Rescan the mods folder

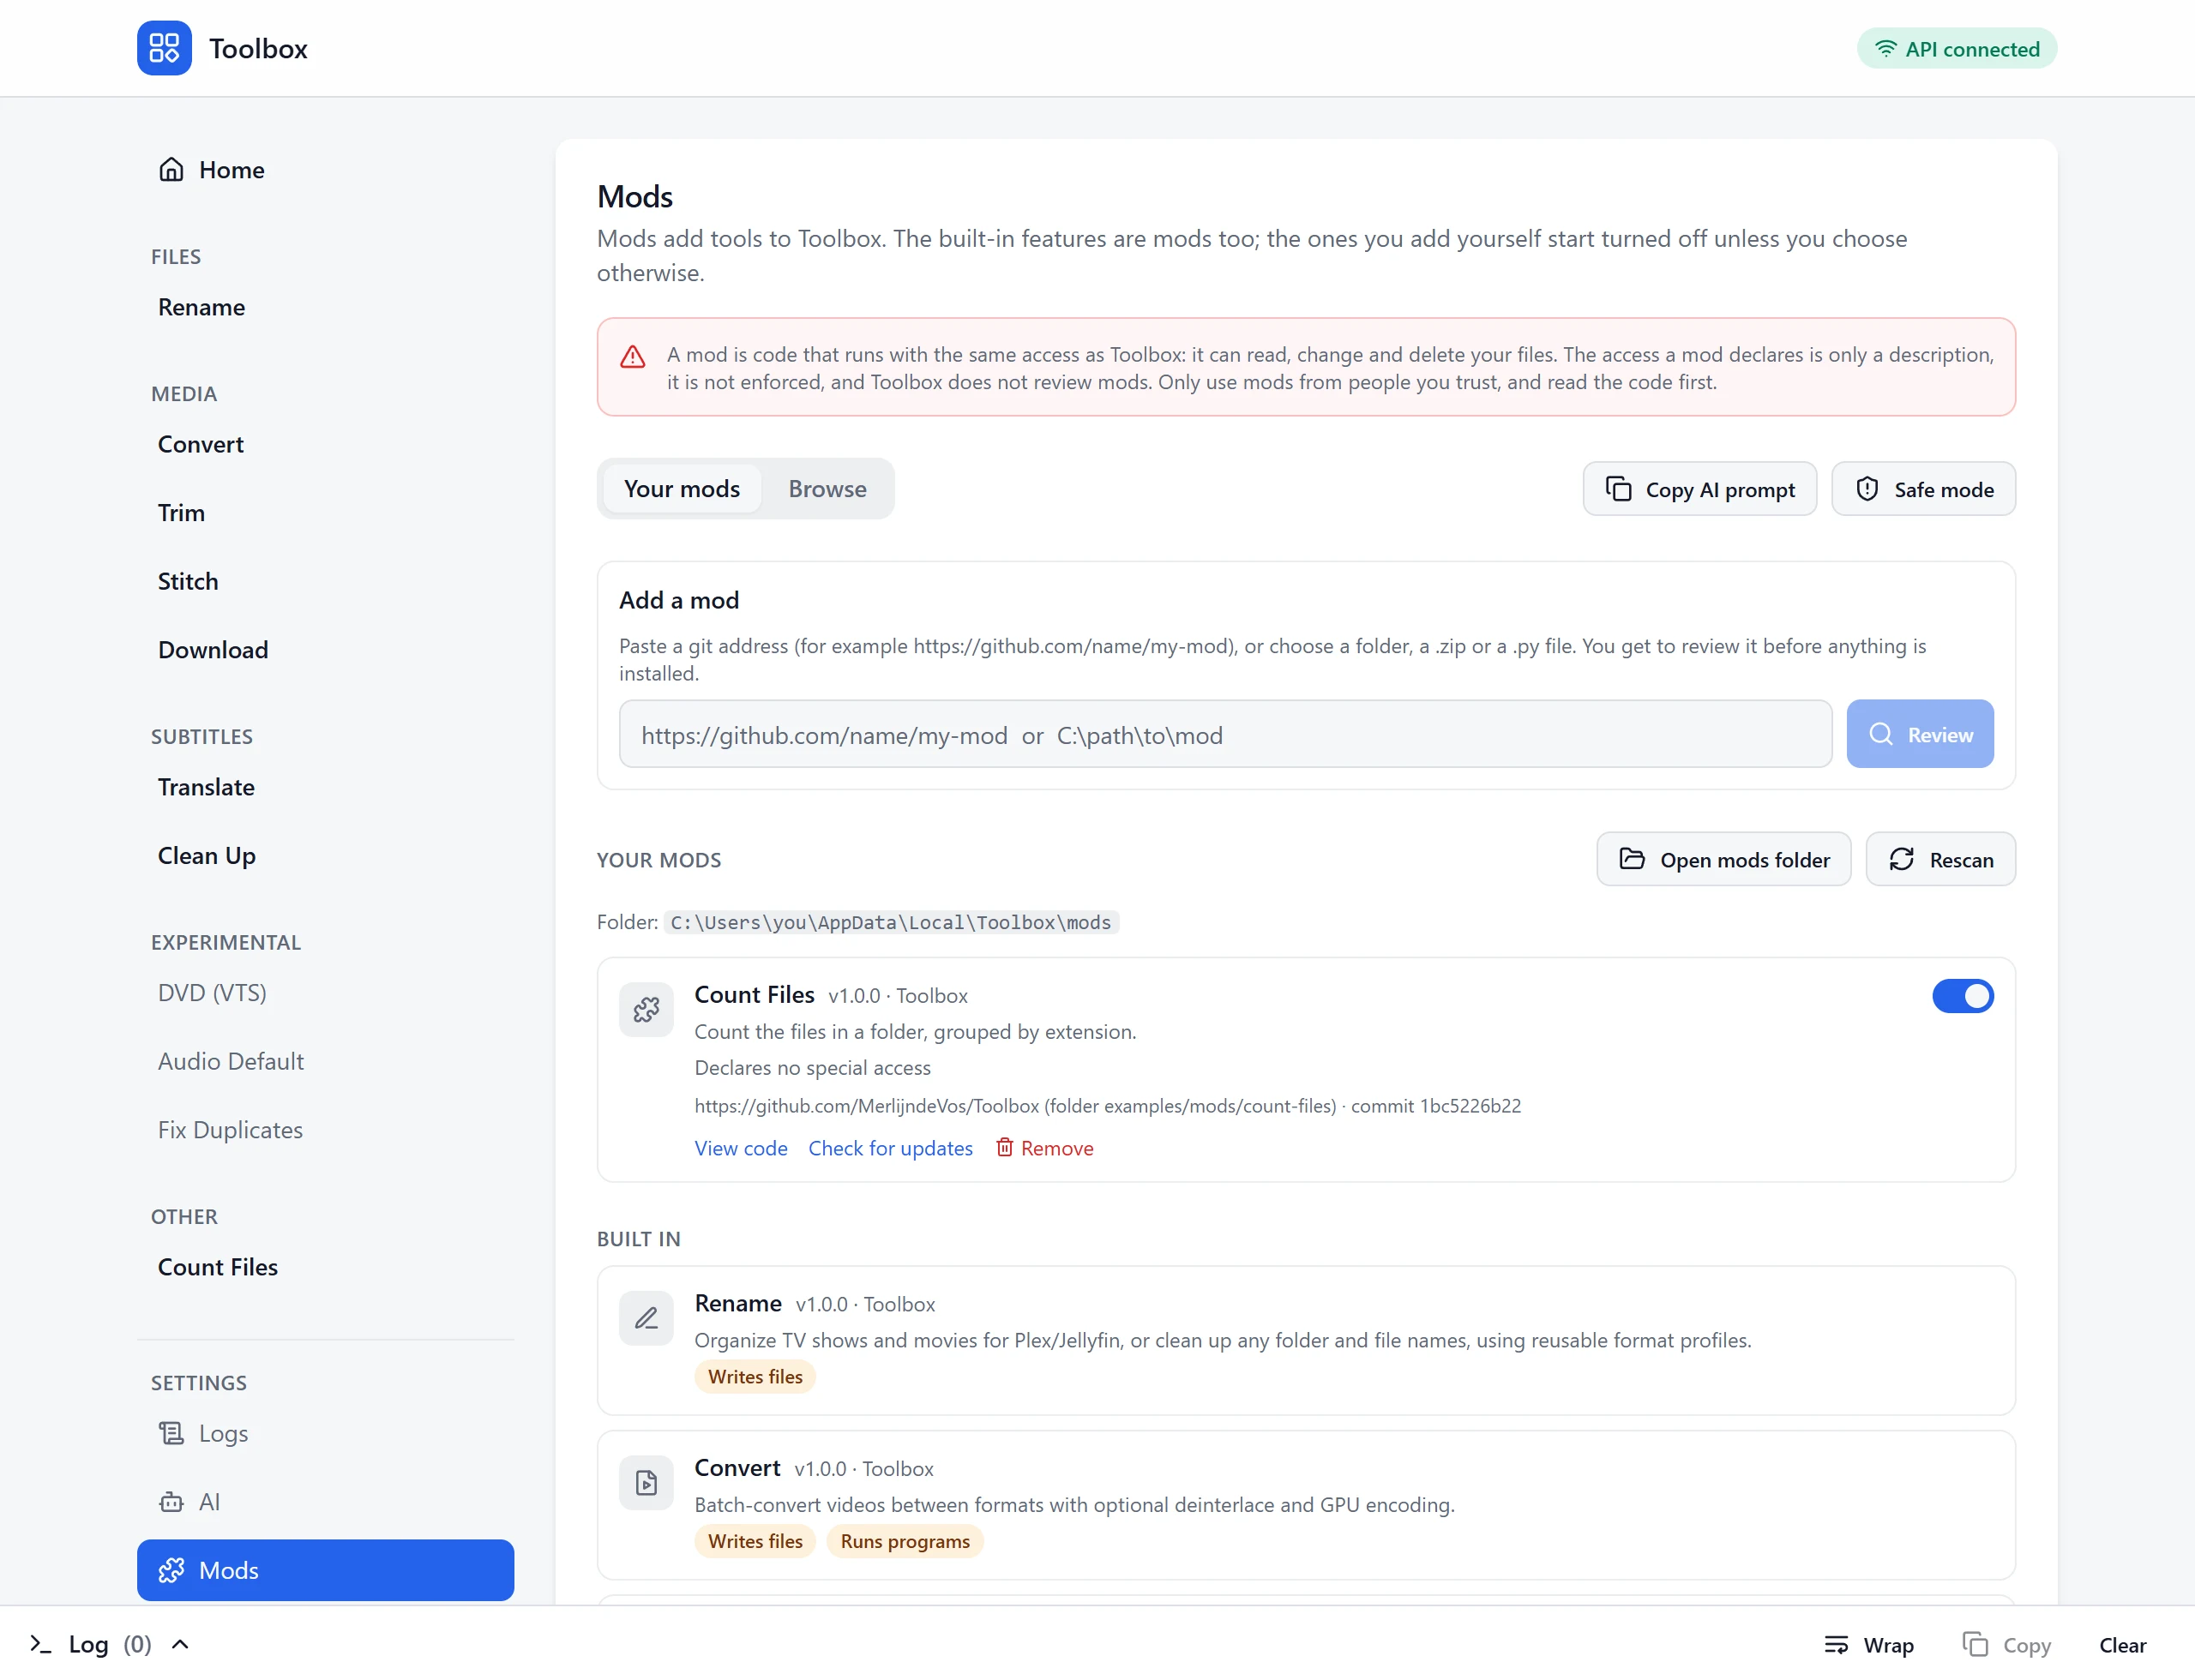coord(1941,860)
